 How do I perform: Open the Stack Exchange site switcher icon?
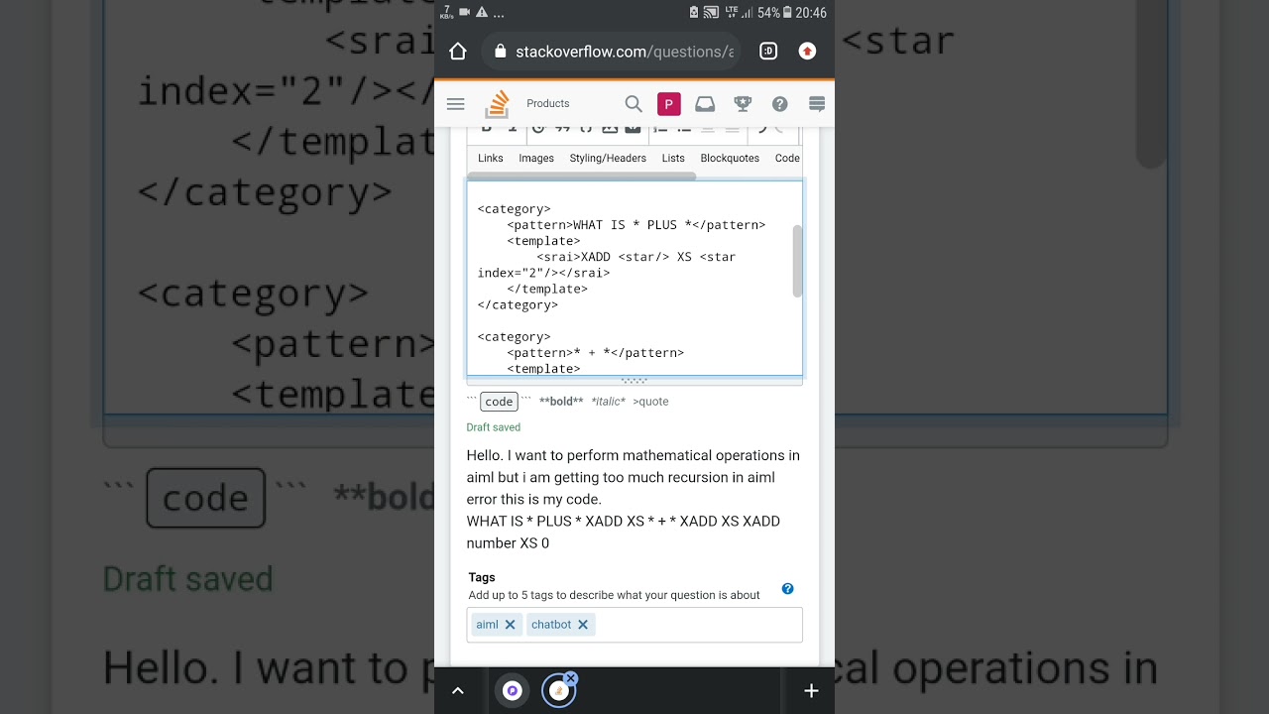point(817,103)
